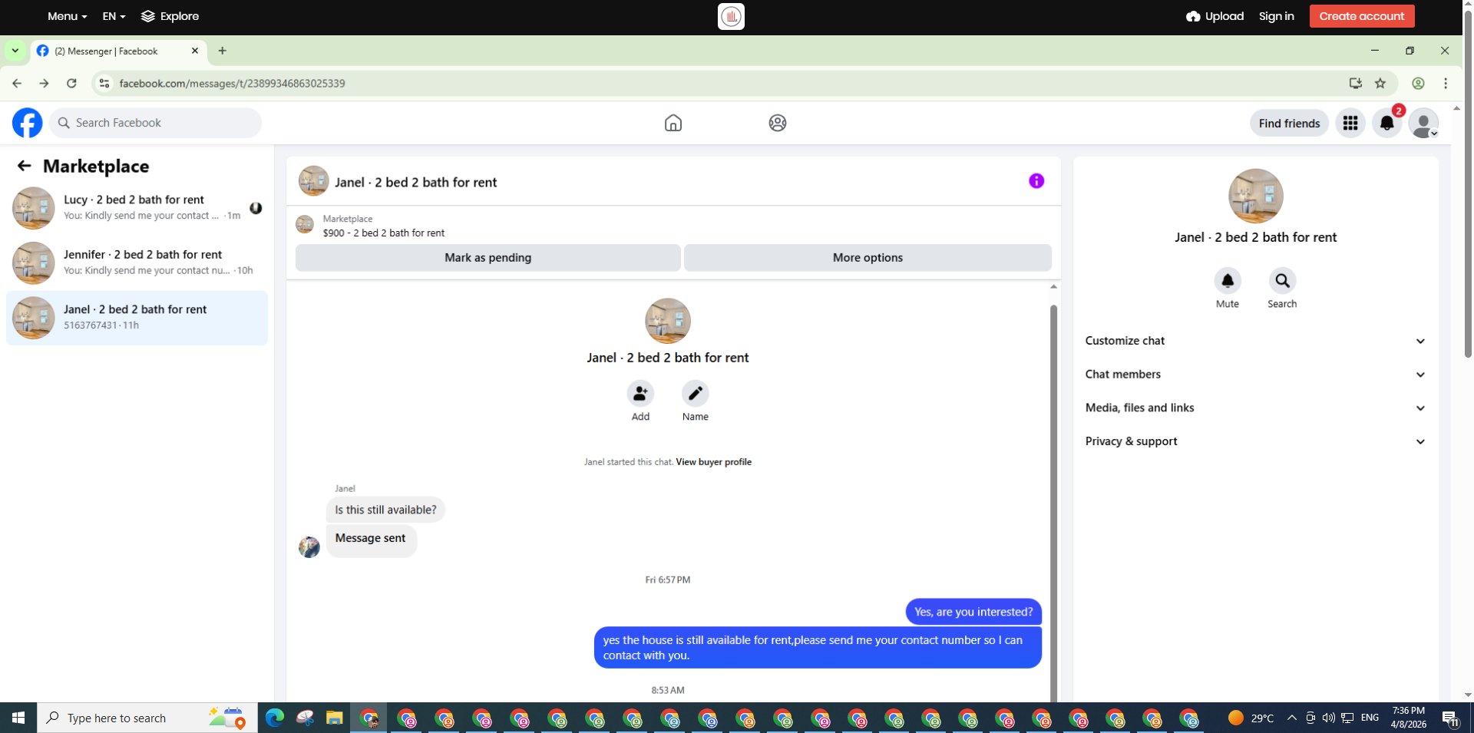Image resolution: width=1474 pixels, height=733 pixels.
Task: Close the Messenger Facebook tab
Action: 195,51
